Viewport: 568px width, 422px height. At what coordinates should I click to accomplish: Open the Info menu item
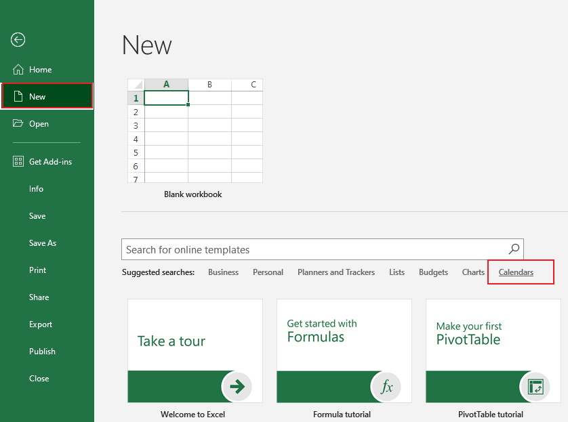point(36,189)
